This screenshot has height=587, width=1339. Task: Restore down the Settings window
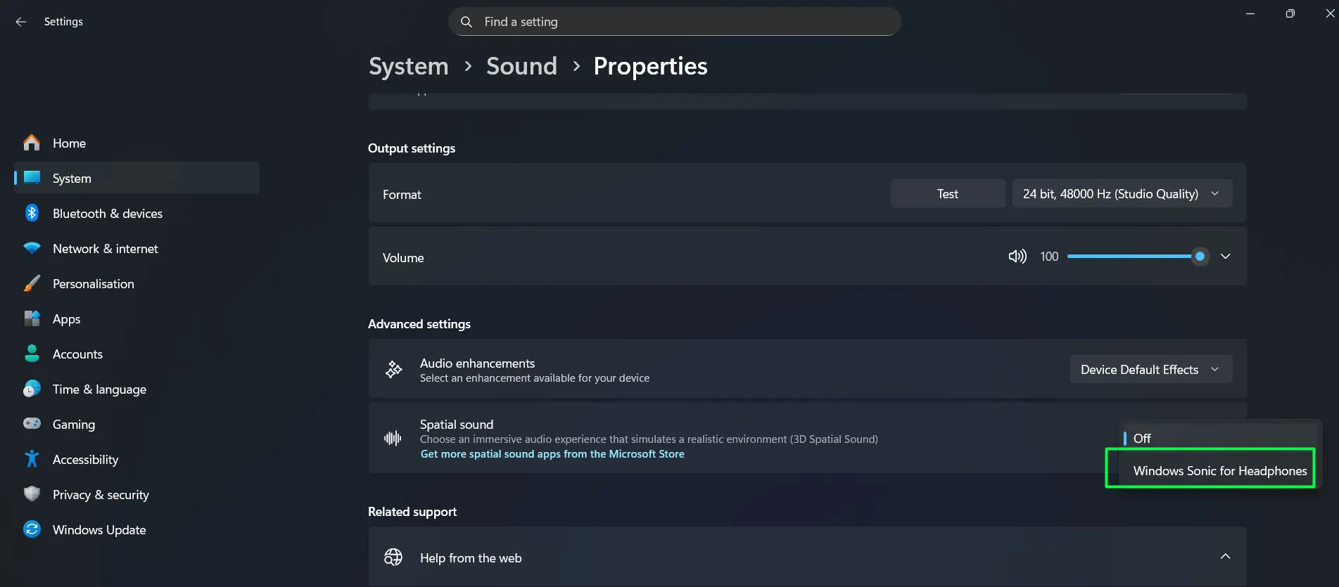(x=1290, y=13)
